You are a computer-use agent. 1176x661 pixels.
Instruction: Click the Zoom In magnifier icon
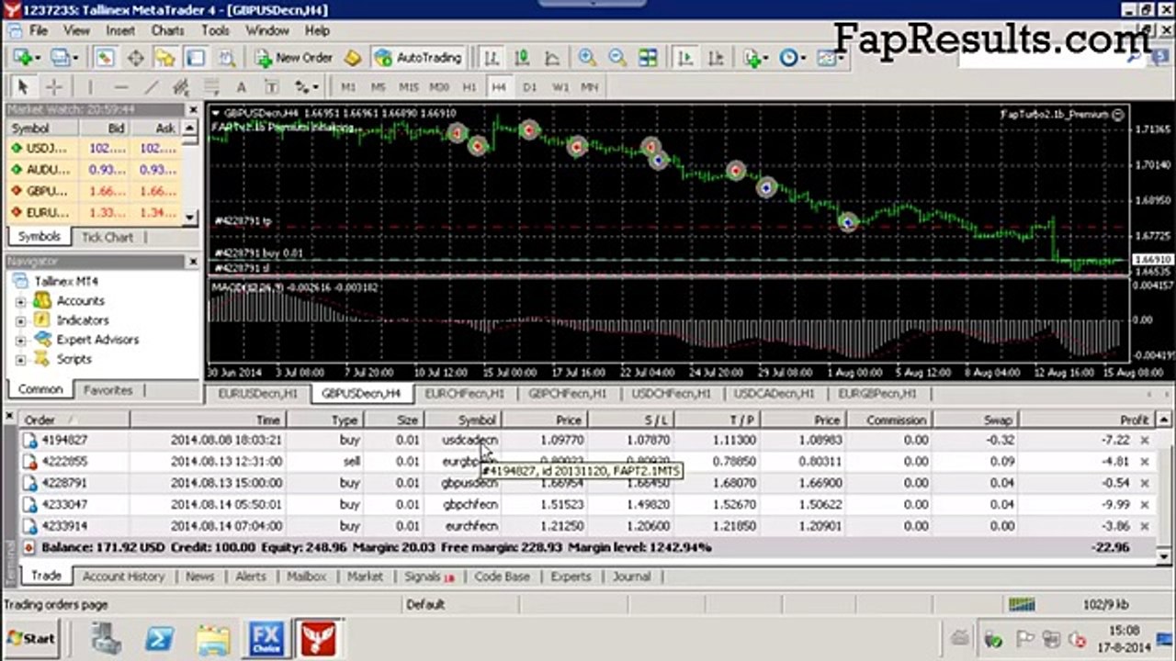[587, 58]
